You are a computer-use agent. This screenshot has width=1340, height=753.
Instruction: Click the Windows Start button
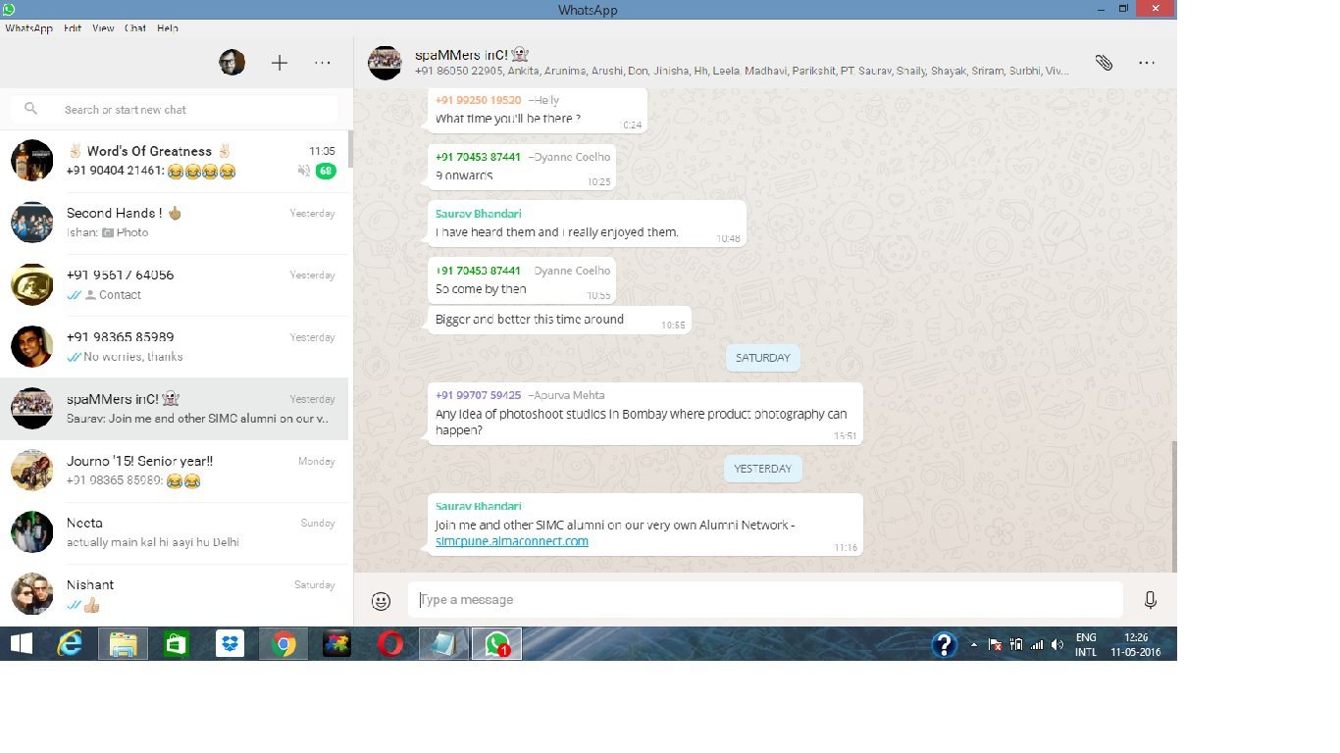tap(21, 644)
